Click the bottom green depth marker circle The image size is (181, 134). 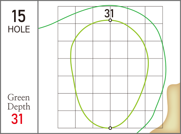tap(110, 128)
